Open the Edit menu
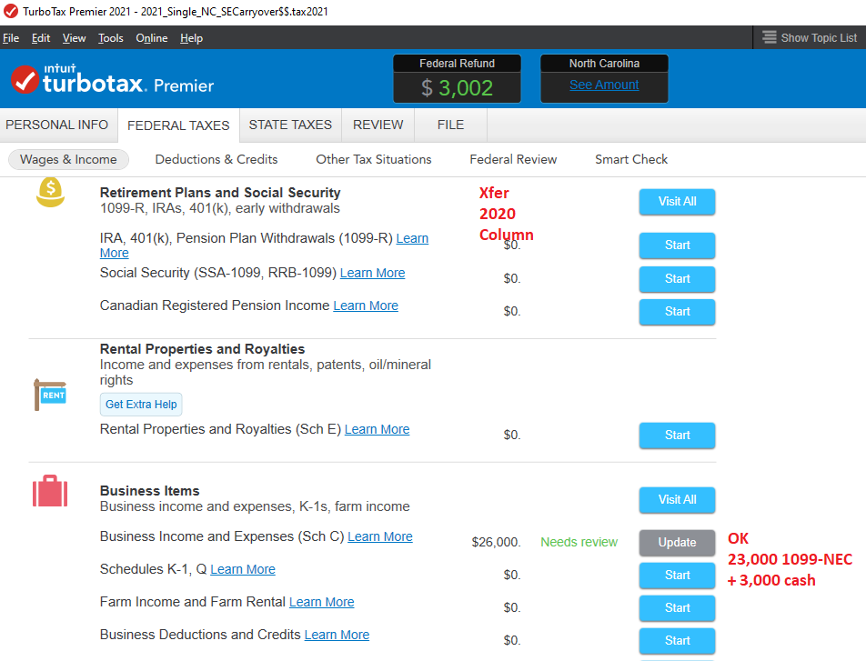This screenshot has width=866, height=661. tap(41, 38)
